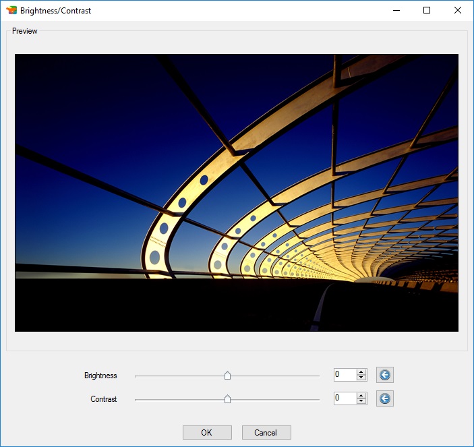Click the bridge preview image
Viewport: 474px width, 447px height.
pos(237,193)
